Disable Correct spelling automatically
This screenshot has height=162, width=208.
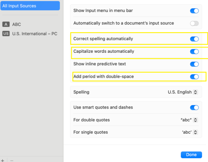[194, 39]
